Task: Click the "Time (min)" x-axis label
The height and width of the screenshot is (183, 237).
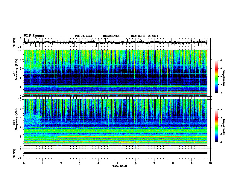Action: point(120,166)
